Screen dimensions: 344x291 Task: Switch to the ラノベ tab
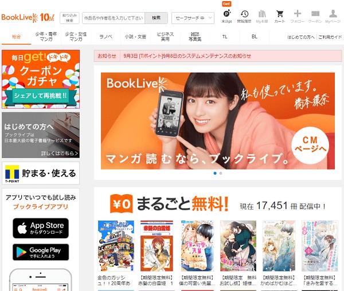(x=105, y=37)
